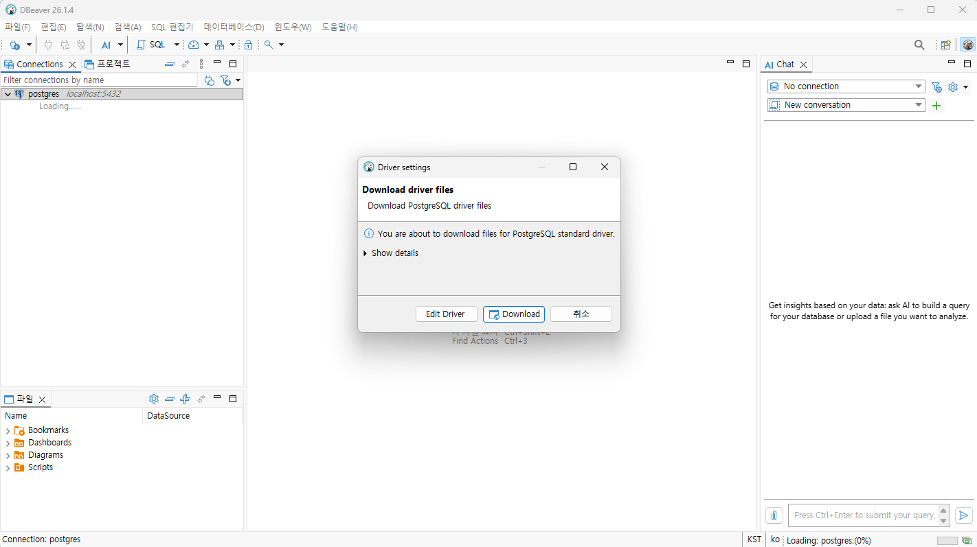Click the funnel-gear icon in Chat panel
977x547 pixels.
(936, 87)
